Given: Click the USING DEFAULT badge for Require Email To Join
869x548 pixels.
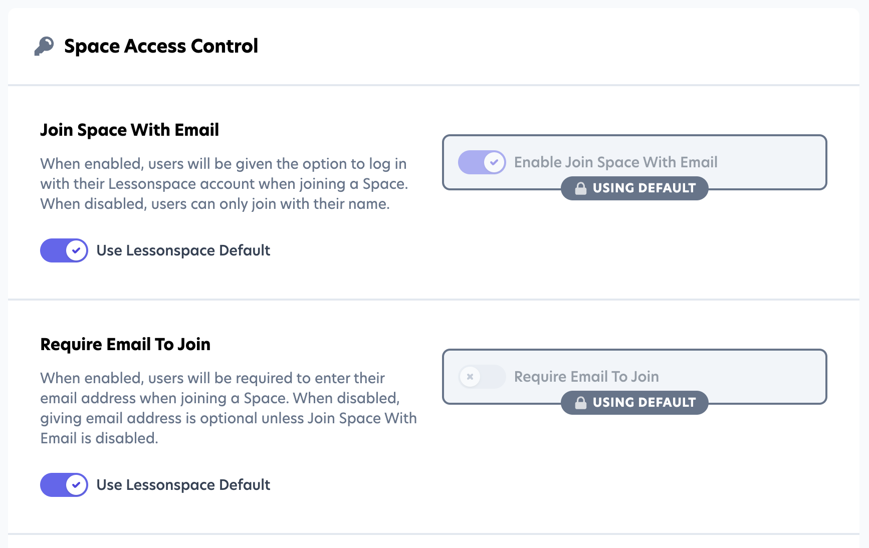Looking at the screenshot, I should point(643,403).
